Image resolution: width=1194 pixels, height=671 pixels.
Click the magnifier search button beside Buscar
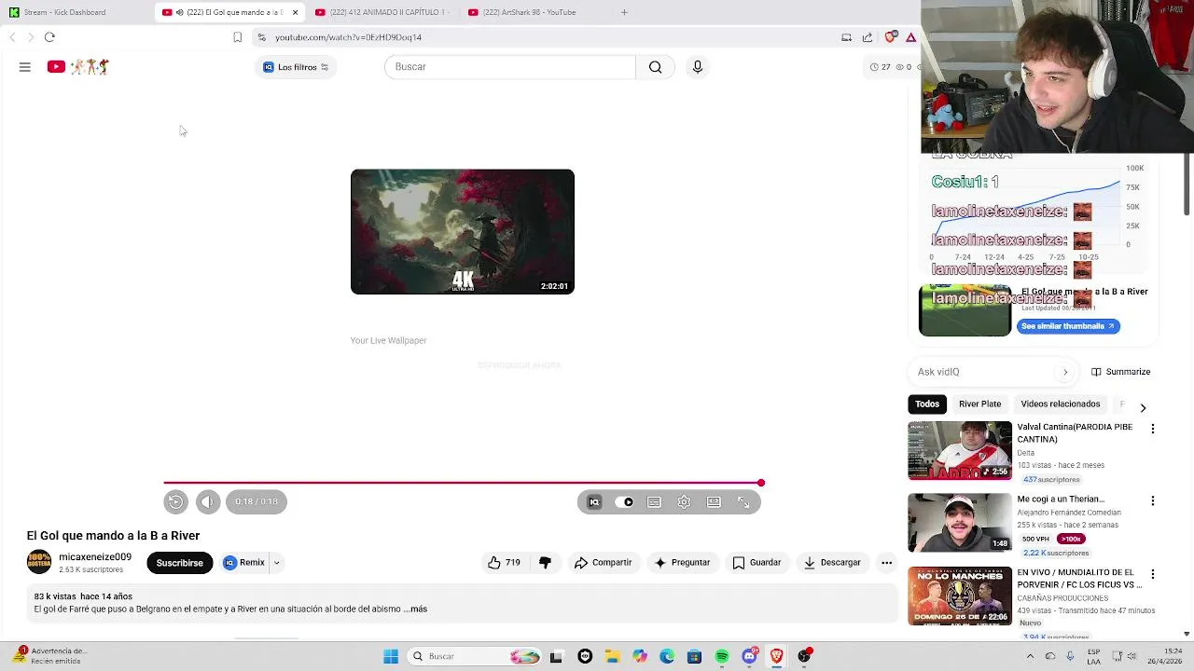click(655, 67)
